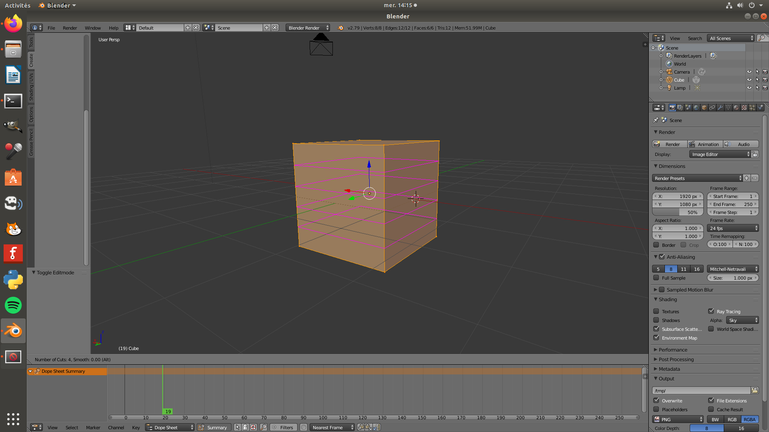Open the Window menu
This screenshot has height=432, width=769.
click(x=93, y=28)
